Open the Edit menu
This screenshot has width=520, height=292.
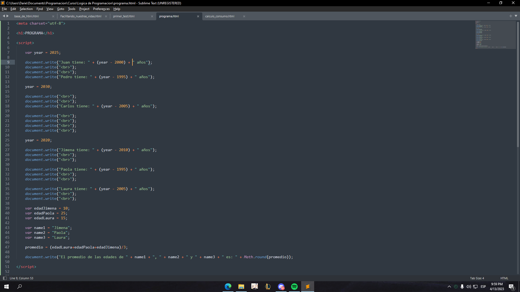pyautogui.click(x=13, y=9)
